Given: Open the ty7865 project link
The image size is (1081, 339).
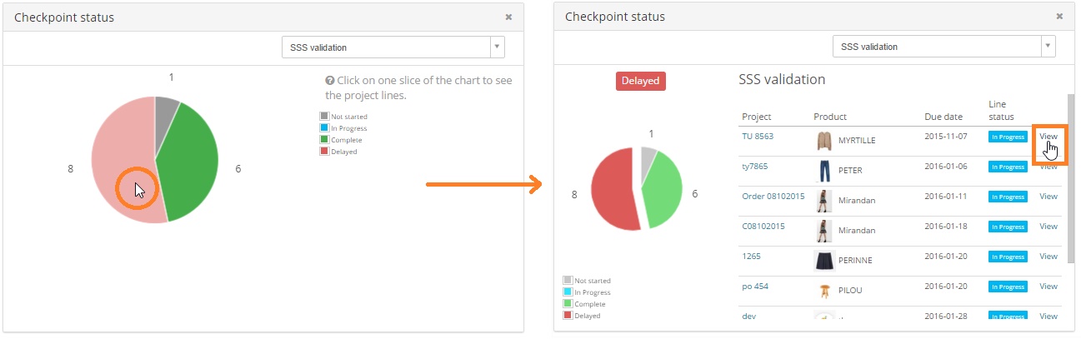Looking at the screenshot, I should coord(756,167).
